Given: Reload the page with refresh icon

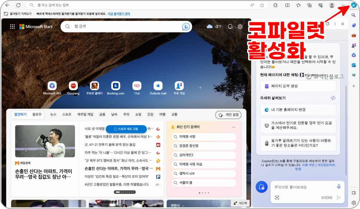Looking at the screenshot, I should [x=18, y=5].
